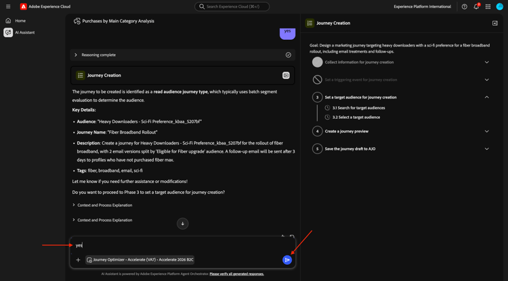
Task: Click the step 4 number circle
Action: 317,132
